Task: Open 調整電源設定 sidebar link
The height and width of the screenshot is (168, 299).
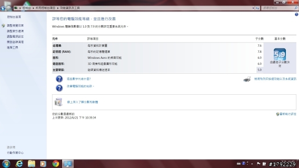Action: [x=15, y=36]
